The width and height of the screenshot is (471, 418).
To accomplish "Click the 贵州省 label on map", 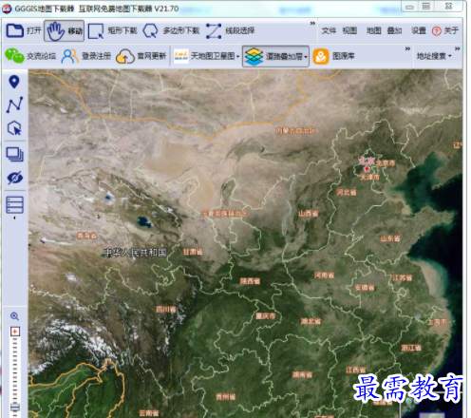I will pos(225,397).
